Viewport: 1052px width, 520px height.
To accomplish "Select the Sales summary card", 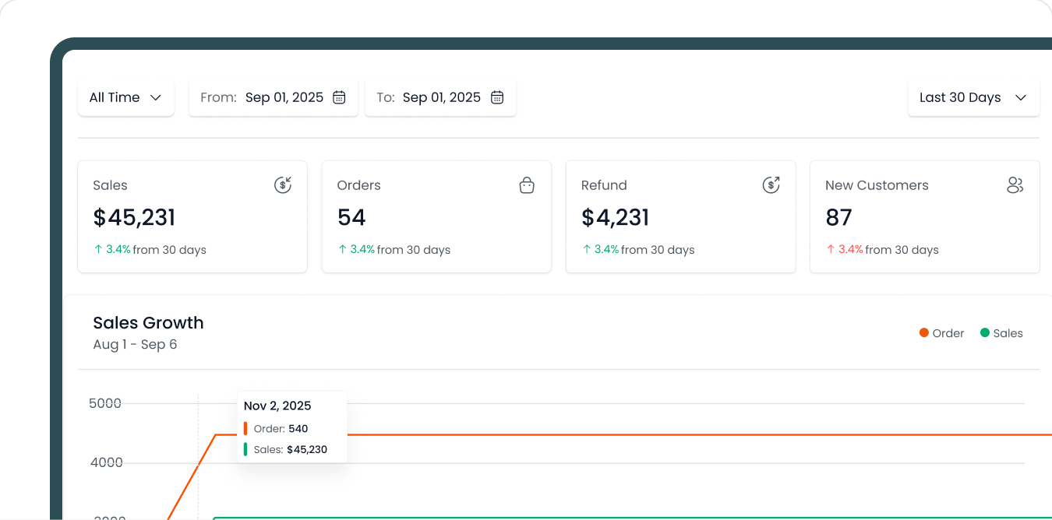I will 192,216.
